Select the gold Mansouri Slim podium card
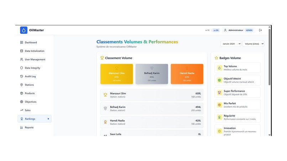 [x=116, y=74]
